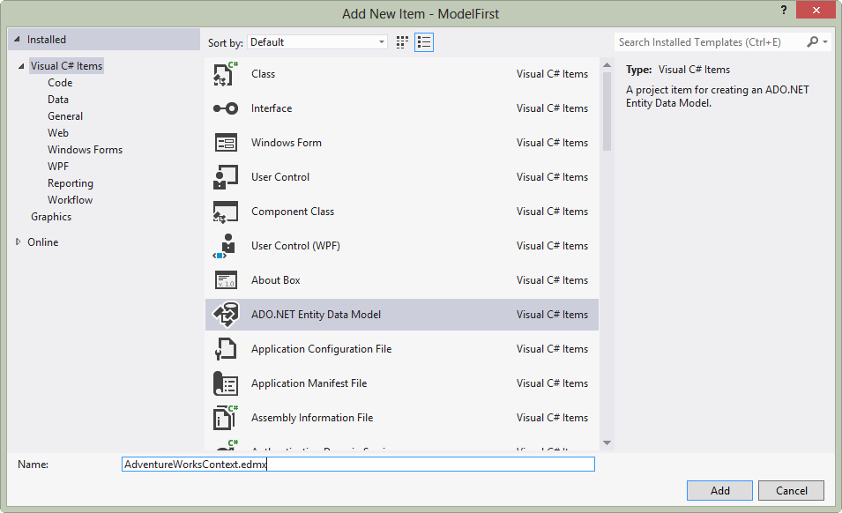
Task: Switch to medium icons view
Action: point(402,42)
